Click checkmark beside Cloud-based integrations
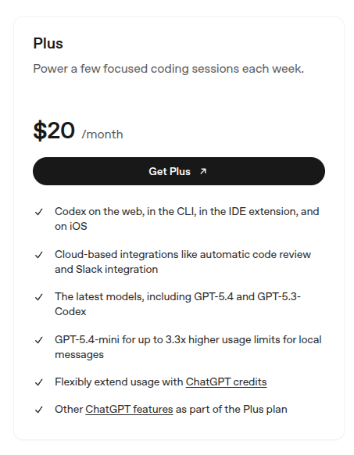Viewport: 354px width, 455px height. click(39, 255)
